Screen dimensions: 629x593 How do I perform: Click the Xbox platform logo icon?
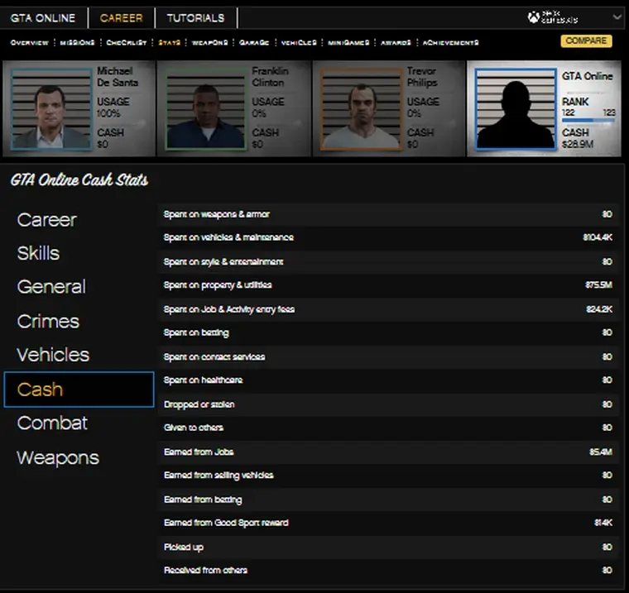click(x=534, y=17)
